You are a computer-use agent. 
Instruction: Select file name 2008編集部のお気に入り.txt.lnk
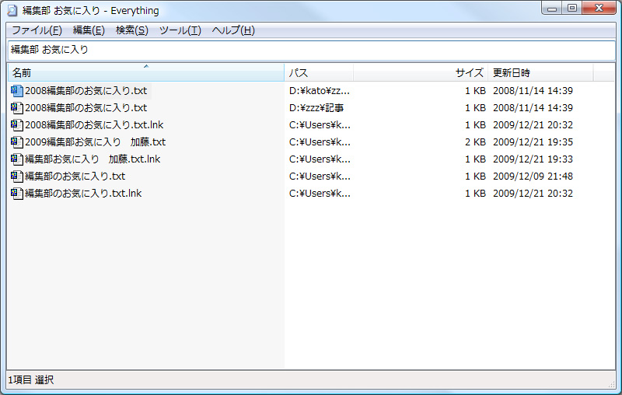coord(94,125)
